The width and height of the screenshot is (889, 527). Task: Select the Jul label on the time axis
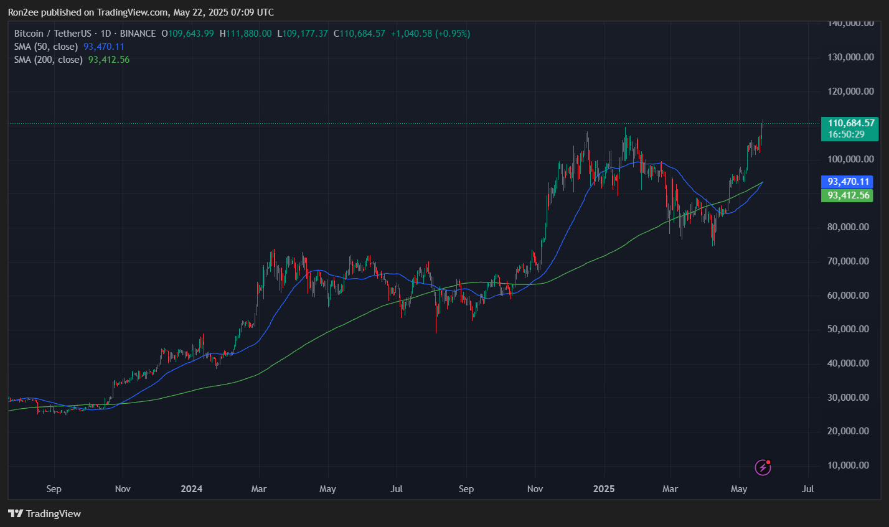coord(807,489)
